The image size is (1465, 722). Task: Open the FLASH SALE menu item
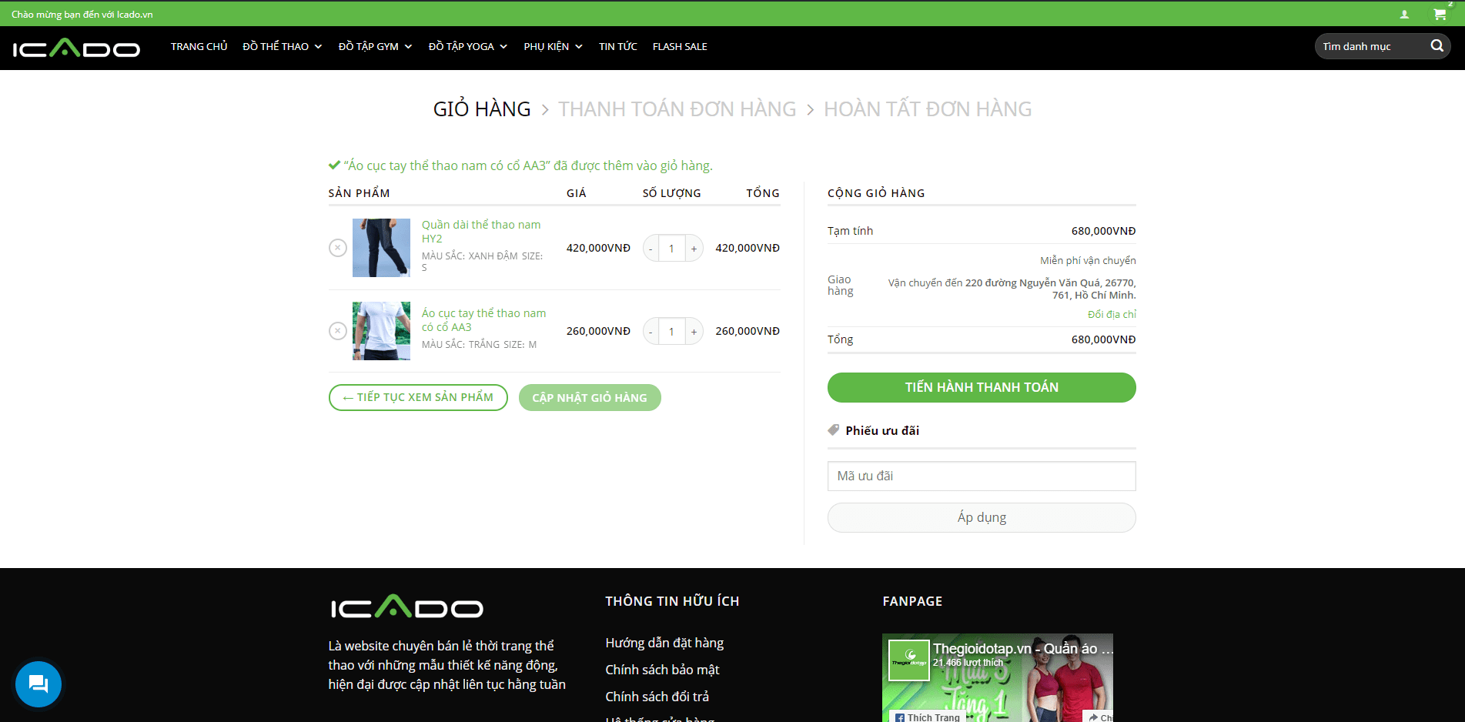click(680, 47)
